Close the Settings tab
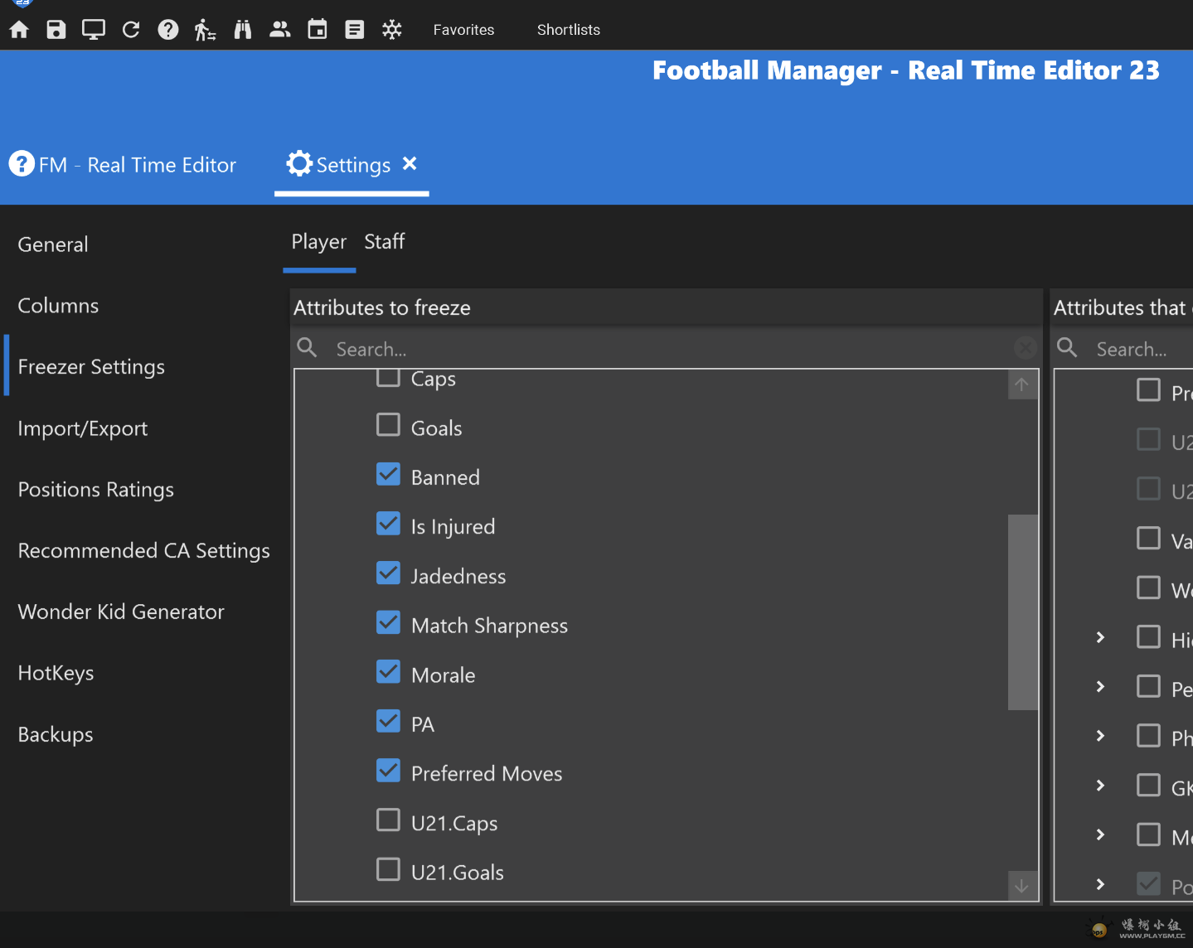This screenshot has width=1193, height=948. point(410,164)
